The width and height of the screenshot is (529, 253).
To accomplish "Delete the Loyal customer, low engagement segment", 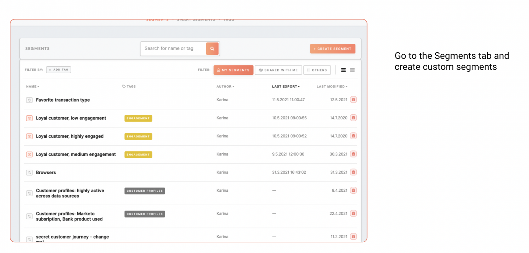I will click(353, 118).
